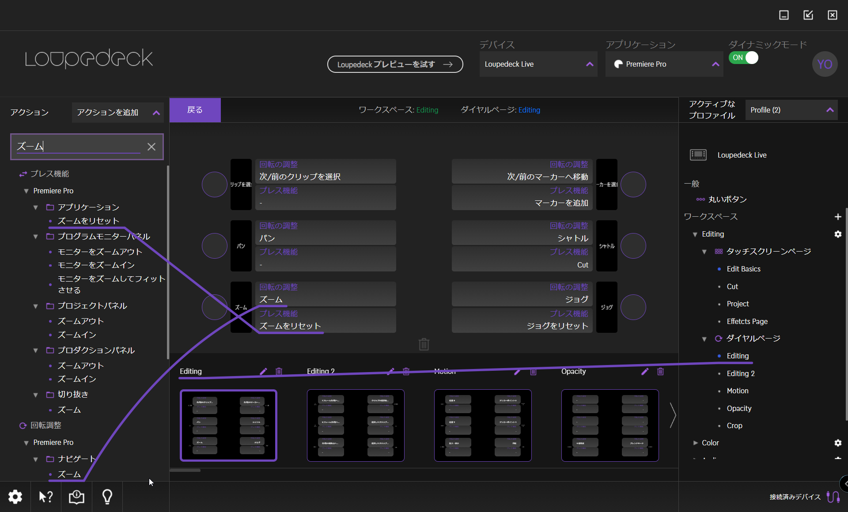848x512 pixels.
Task: Open the Editing workspace gear settings
Action: pyautogui.click(x=837, y=234)
